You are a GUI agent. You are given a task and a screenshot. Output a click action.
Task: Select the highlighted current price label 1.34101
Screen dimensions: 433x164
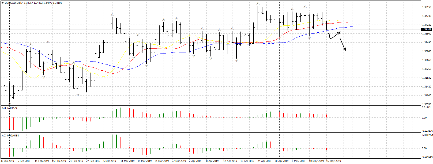426,29
